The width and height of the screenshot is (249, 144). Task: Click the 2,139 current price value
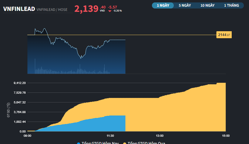86,9
